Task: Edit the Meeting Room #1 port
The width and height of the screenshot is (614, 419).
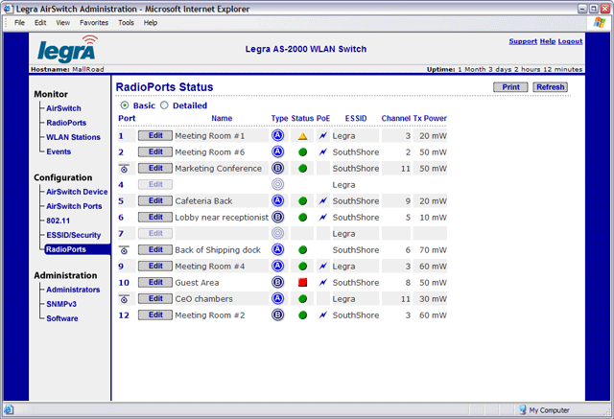Action: (x=155, y=136)
